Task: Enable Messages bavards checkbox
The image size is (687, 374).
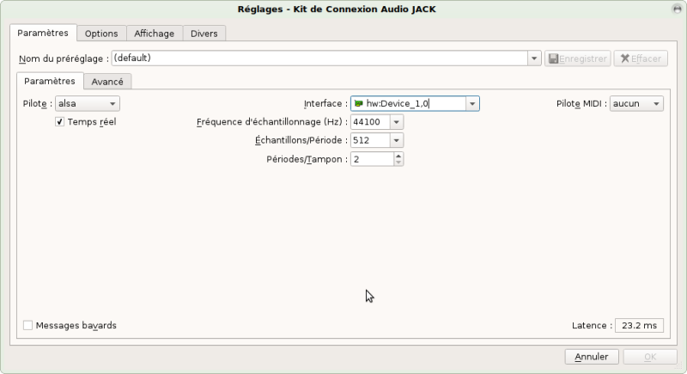Action: [27, 325]
